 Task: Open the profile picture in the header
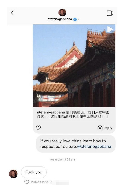click(62, 13)
